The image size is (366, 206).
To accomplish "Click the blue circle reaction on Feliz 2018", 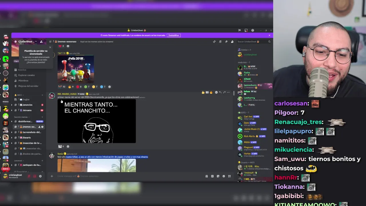I will pyautogui.click(x=103, y=87).
